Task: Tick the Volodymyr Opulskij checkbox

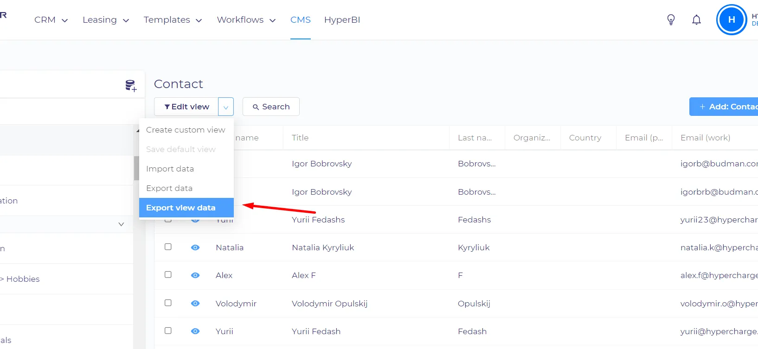Action: 168,303
